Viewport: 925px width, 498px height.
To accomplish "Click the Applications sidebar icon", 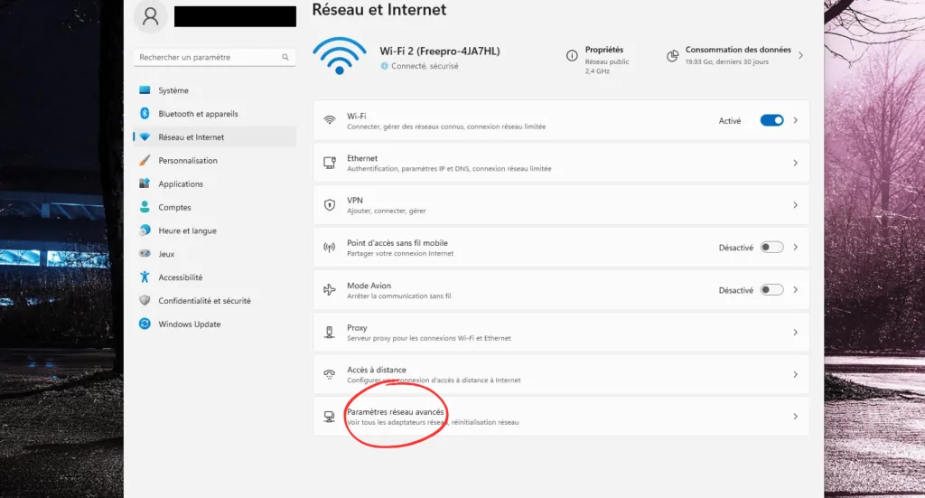I will pyautogui.click(x=145, y=183).
